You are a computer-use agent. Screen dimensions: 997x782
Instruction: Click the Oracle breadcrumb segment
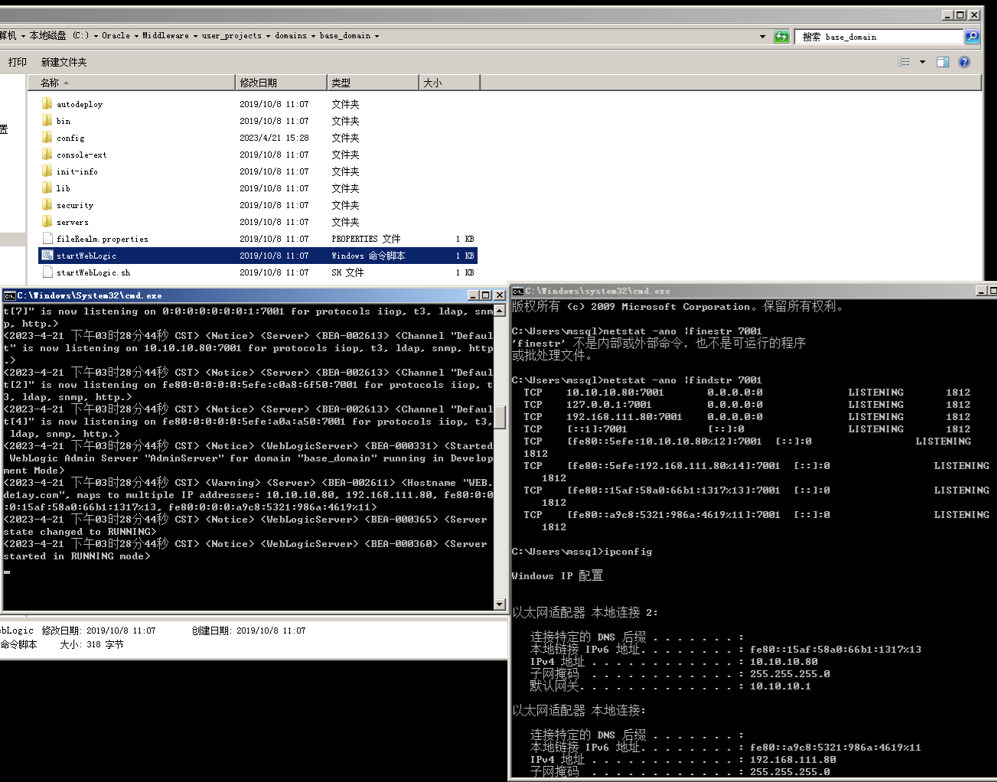116,36
